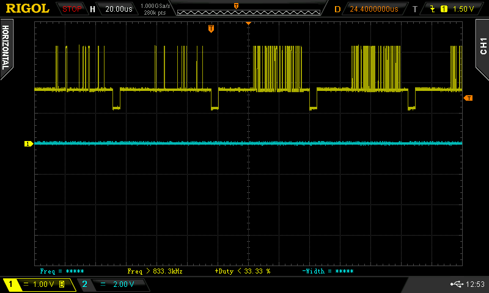The image size is (489, 293).
Task: Click the D delay label
Action: [x=337, y=9]
